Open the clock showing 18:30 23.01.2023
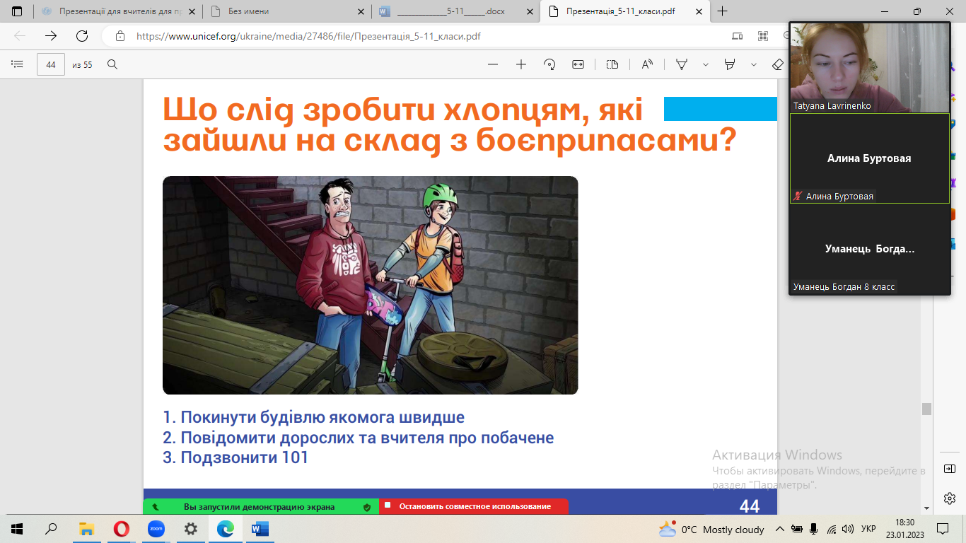Viewport: 966px width, 543px height. pyautogui.click(x=904, y=529)
